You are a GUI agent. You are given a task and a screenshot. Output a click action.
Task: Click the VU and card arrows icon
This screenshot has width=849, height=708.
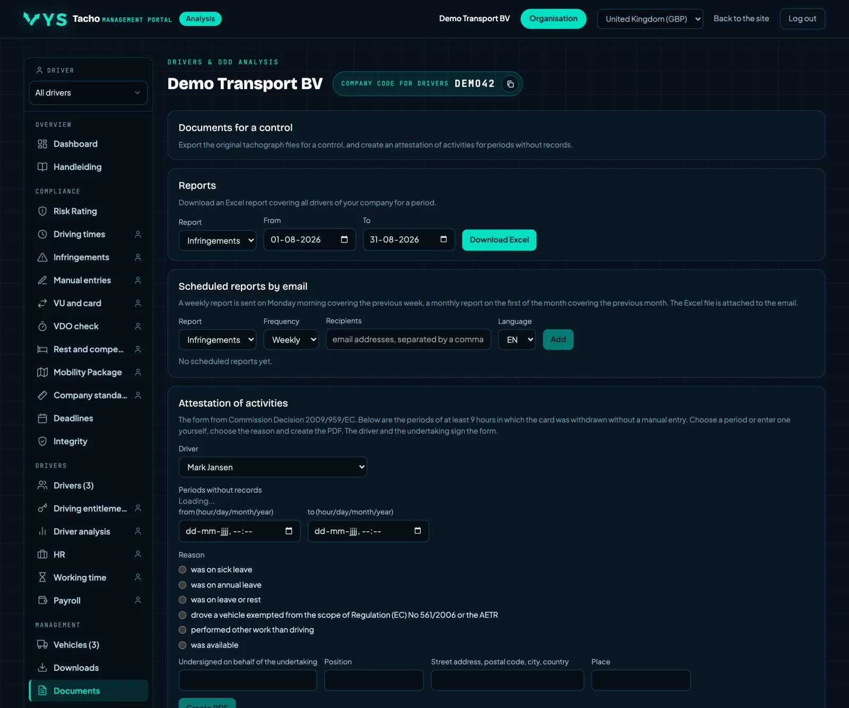[42, 303]
